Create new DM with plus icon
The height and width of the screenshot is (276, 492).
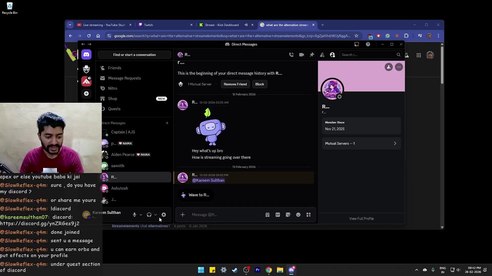click(x=167, y=123)
